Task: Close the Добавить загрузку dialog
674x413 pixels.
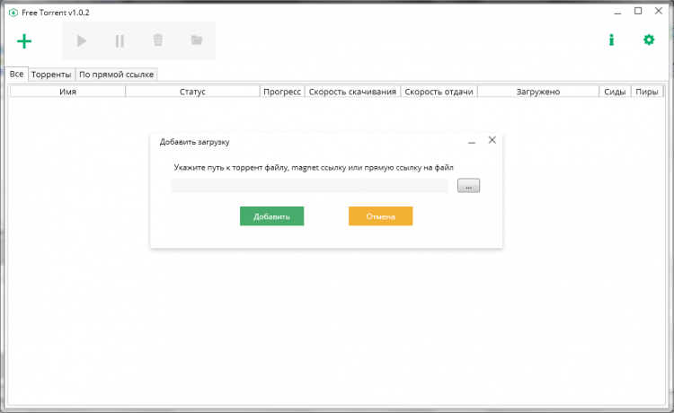Action: pyautogui.click(x=492, y=140)
